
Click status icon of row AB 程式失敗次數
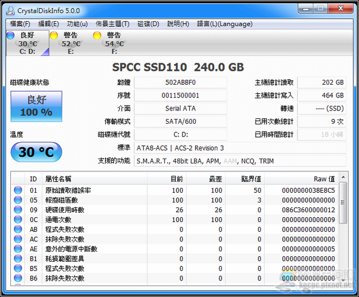[18, 229]
